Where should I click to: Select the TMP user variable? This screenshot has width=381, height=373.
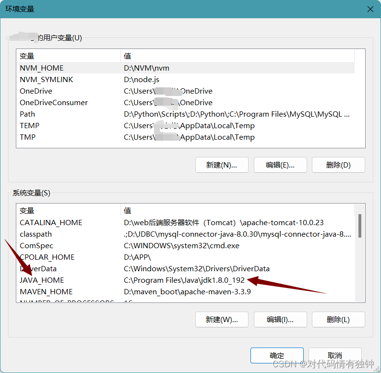click(186, 137)
